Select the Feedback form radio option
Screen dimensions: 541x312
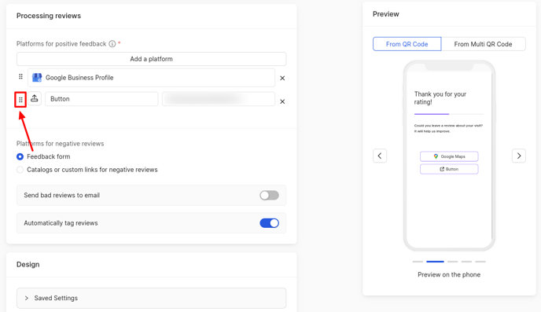tap(20, 156)
